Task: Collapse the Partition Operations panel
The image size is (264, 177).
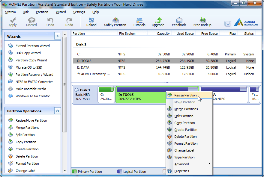Action: coord(57,111)
